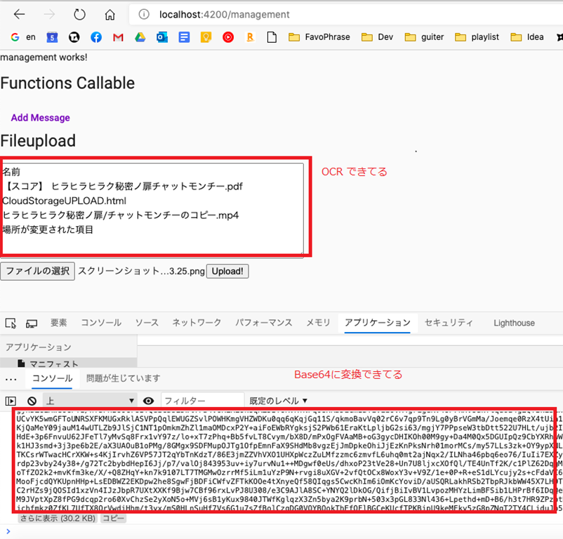Click the browser back arrow

click(20, 14)
